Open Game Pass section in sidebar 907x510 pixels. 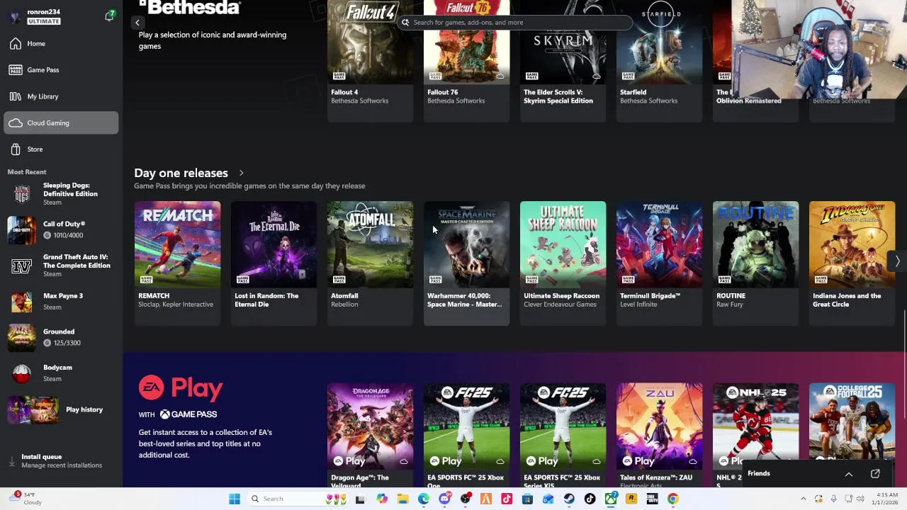tap(61, 70)
